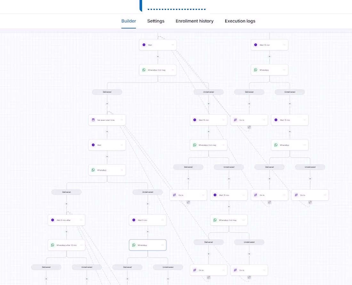
Task: Open the three-dot menu on Set event start time
Action: (x=122, y=120)
